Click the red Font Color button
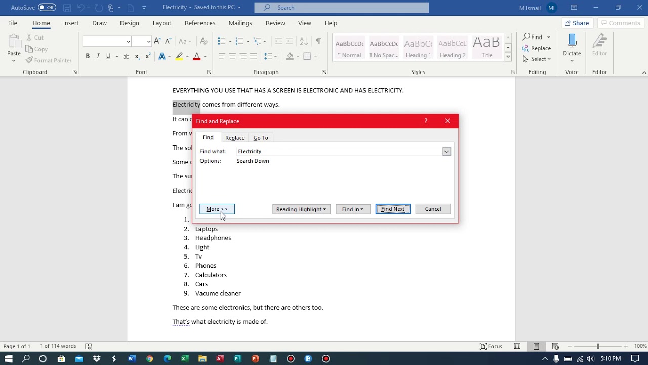The width and height of the screenshot is (648, 365). 197,56
